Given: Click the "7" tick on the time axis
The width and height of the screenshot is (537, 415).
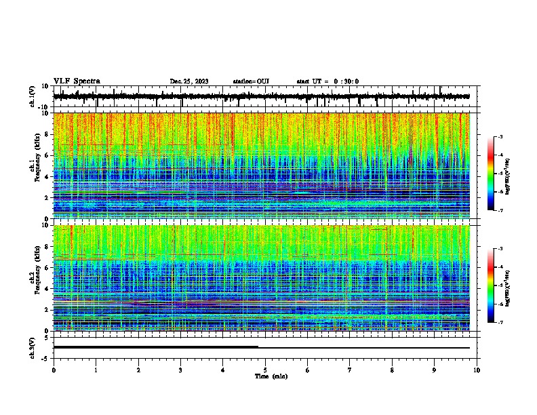Looking at the screenshot, I should [x=350, y=370].
